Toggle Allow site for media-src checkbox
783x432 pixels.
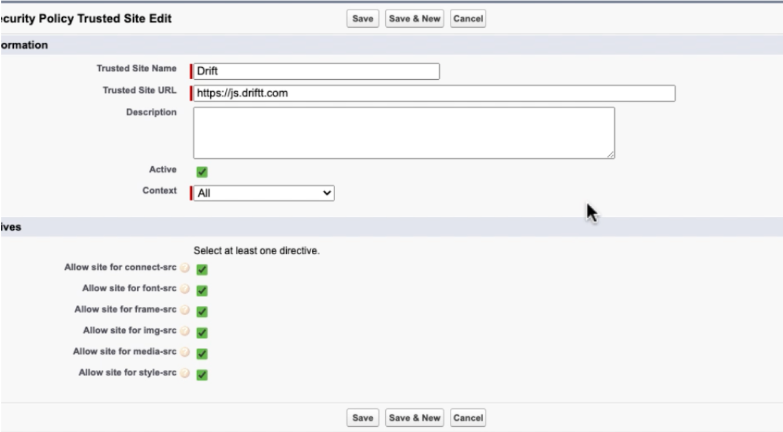tap(202, 354)
